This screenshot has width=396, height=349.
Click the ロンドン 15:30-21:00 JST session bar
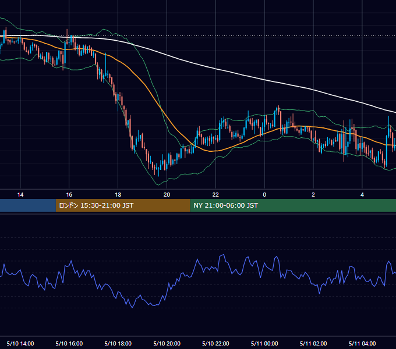pos(123,205)
